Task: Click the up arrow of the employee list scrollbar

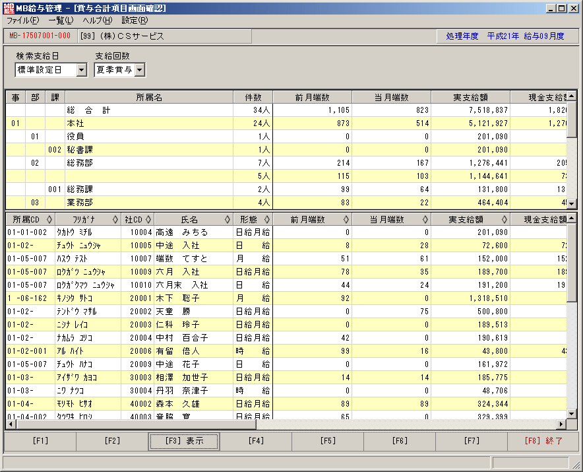Action: (572, 218)
